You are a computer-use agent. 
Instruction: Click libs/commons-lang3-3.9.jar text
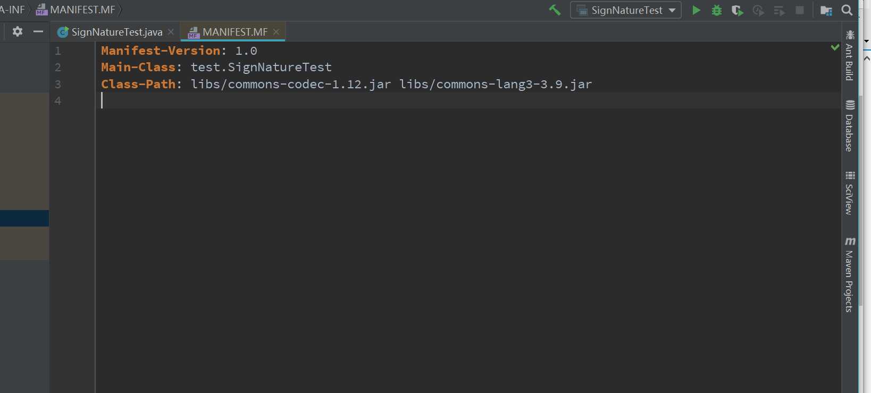click(496, 84)
